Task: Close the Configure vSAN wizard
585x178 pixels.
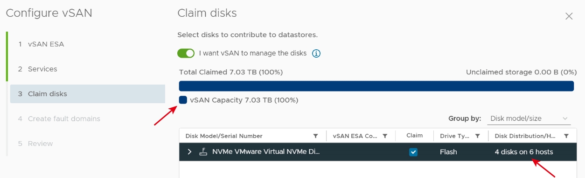Action: (x=569, y=16)
